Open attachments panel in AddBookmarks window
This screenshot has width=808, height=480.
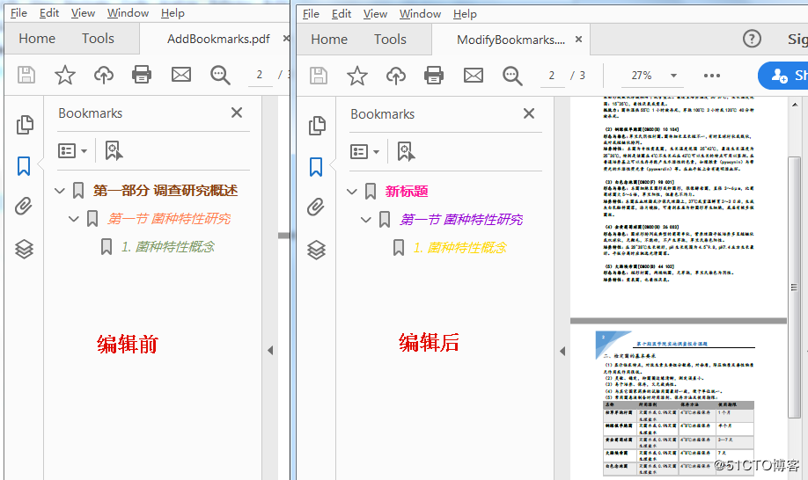pyautogui.click(x=23, y=207)
